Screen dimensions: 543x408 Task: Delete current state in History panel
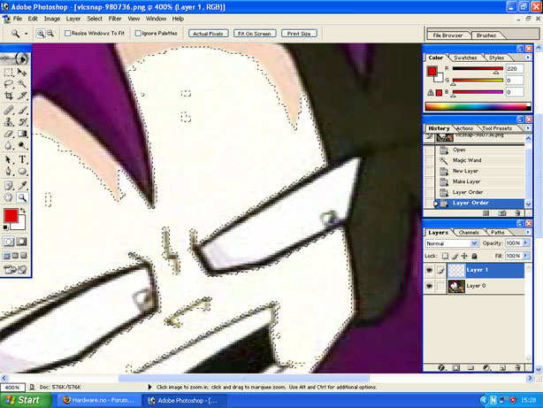[517, 213]
